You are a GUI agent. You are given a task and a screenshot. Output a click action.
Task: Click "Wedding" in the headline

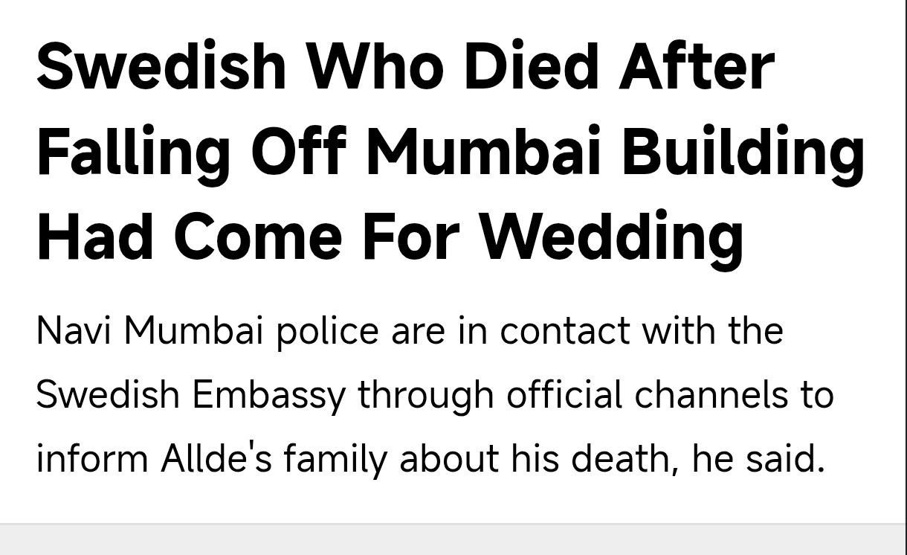(610, 236)
